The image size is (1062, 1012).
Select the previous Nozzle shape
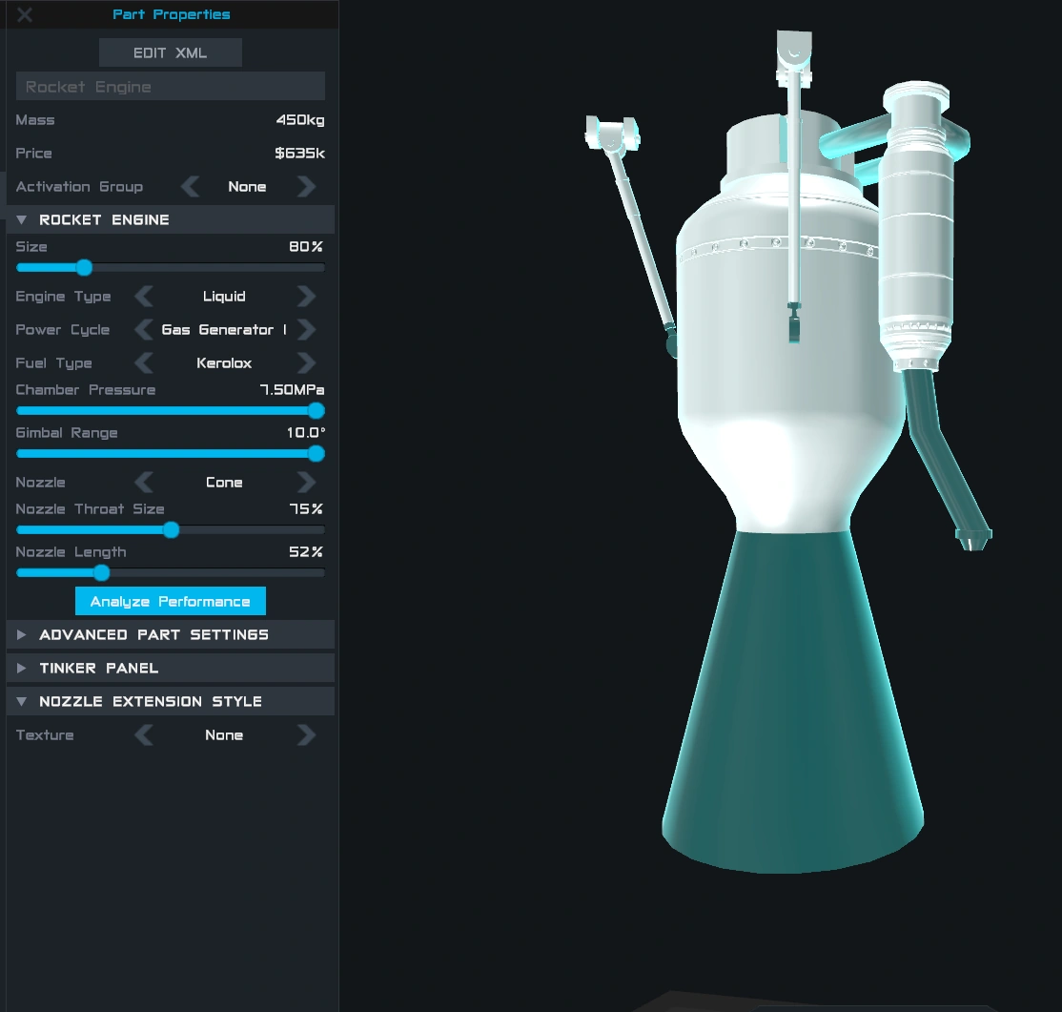(x=143, y=483)
